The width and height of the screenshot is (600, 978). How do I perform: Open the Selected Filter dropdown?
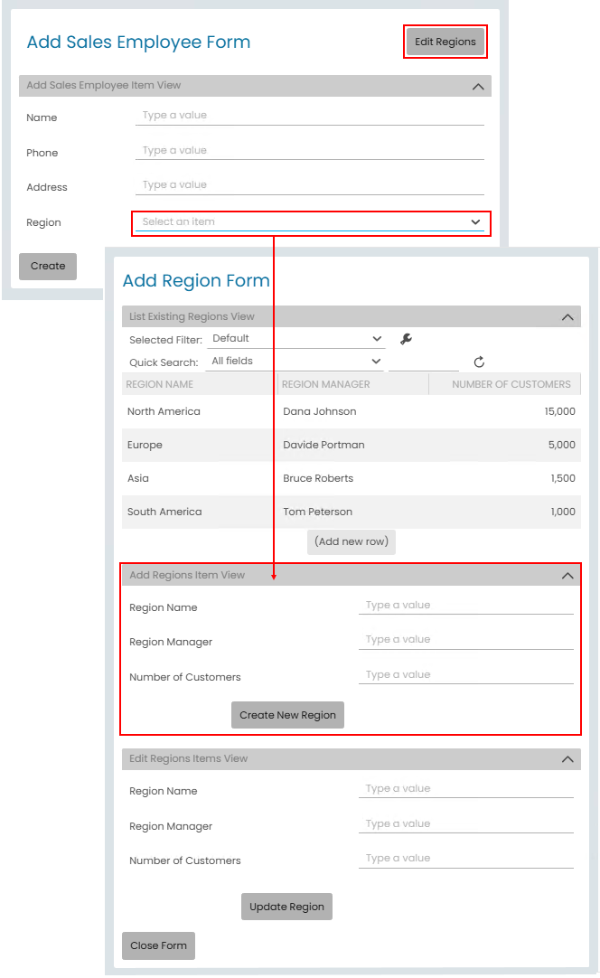[296, 339]
